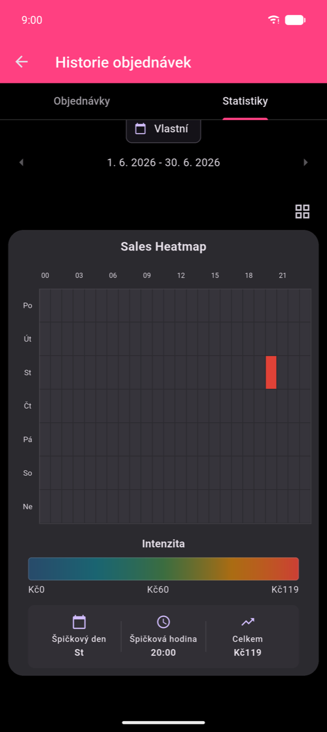The height and width of the screenshot is (732, 327).
Task: Click the 20:00 peak hour value
Action: pos(163,653)
